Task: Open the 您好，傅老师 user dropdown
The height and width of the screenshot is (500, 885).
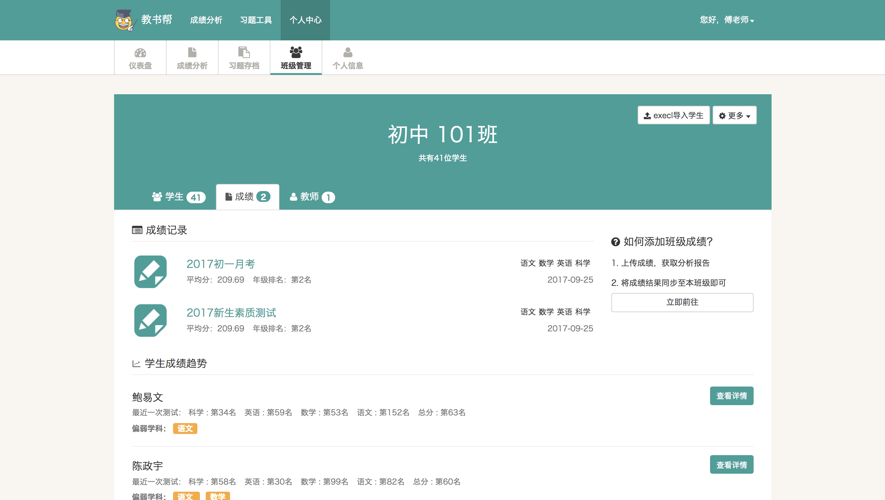Action: click(x=727, y=20)
